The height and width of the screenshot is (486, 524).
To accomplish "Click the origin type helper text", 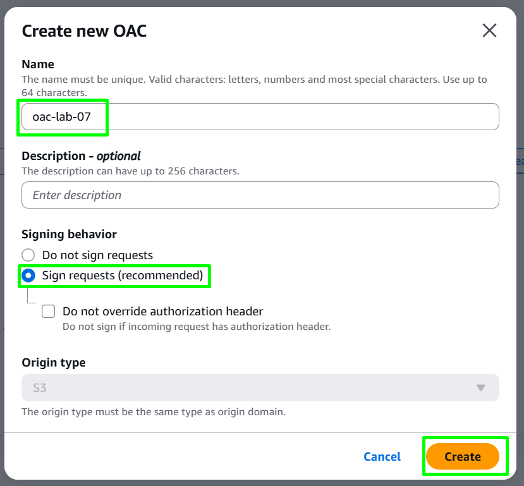I will 154,412.
